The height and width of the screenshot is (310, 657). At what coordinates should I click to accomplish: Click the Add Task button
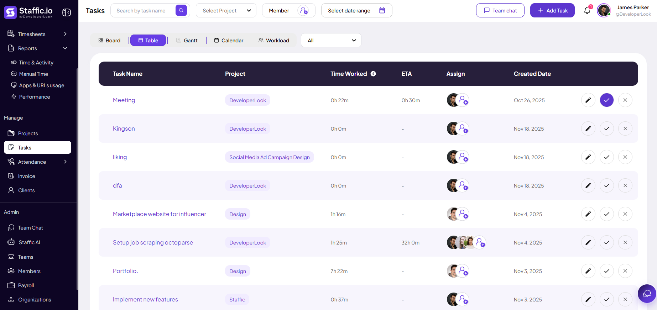552,10
